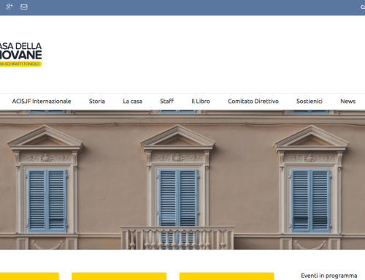The image size is (365, 280).
Task: Go to the Storia page
Action: [x=97, y=101]
